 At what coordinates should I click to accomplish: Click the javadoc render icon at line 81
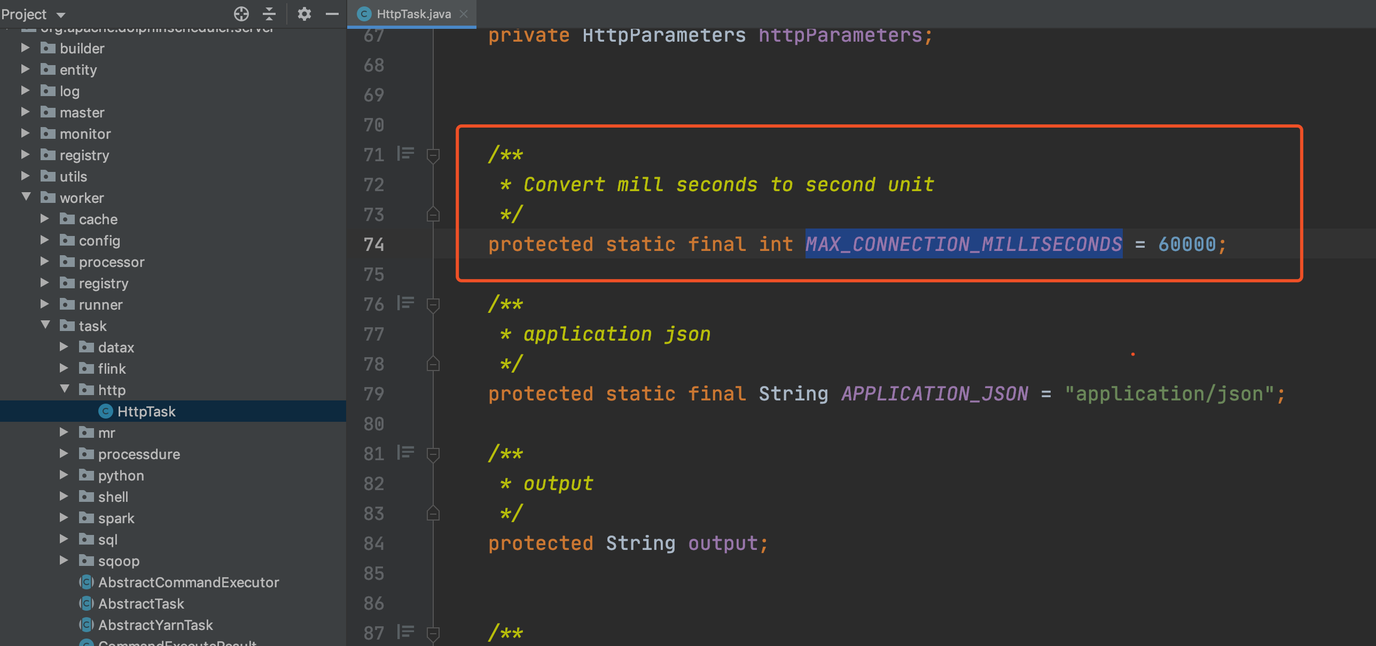click(x=406, y=453)
